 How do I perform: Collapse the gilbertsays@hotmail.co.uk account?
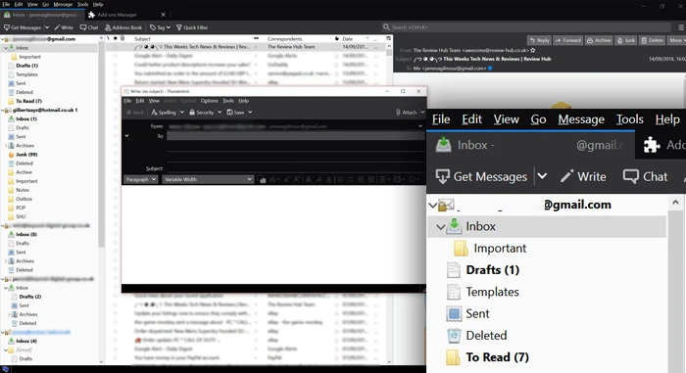pos(3,111)
